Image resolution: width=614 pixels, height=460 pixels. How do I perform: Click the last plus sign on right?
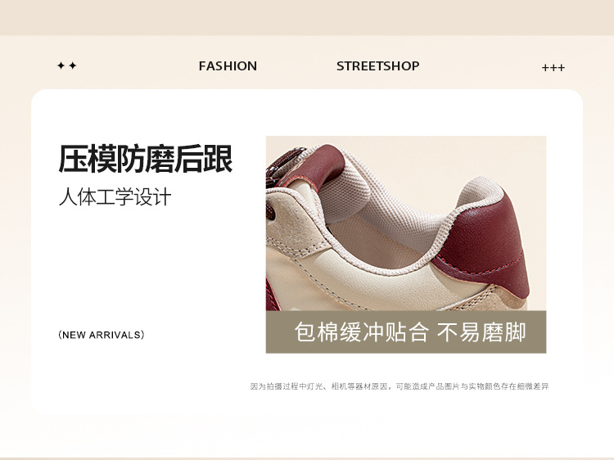click(561, 68)
